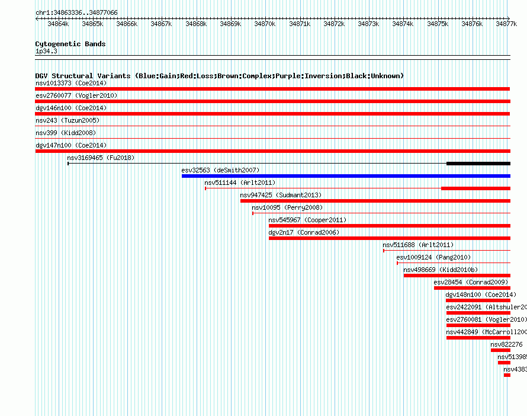Open the esv28454 (Conrad2009) label

click(471, 282)
